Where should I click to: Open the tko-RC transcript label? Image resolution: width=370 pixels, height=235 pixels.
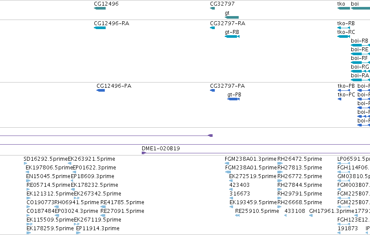coord(346,32)
